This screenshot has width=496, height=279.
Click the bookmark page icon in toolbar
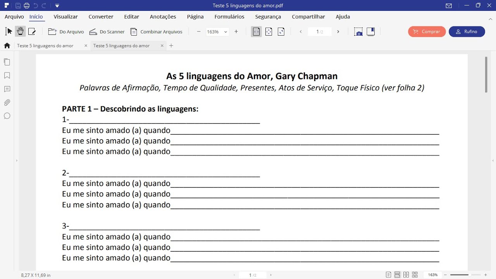click(x=371, y=32)
